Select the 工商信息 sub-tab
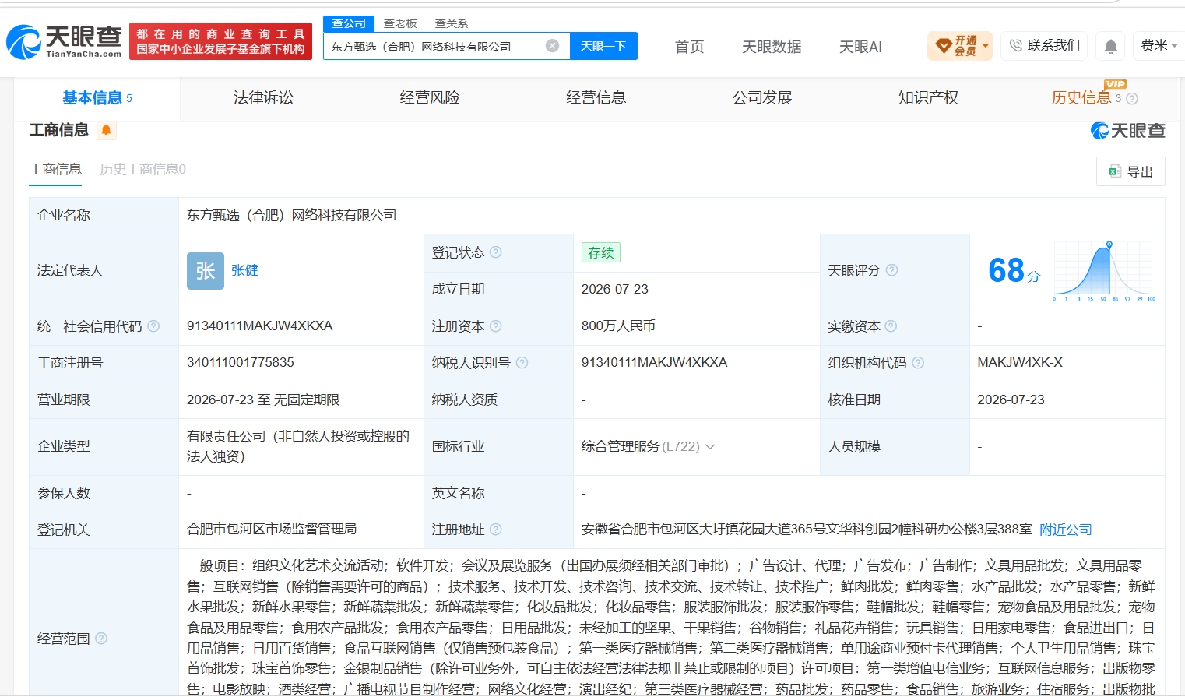Viewport: 1185px width, 697px height. (x=55, y=170)
